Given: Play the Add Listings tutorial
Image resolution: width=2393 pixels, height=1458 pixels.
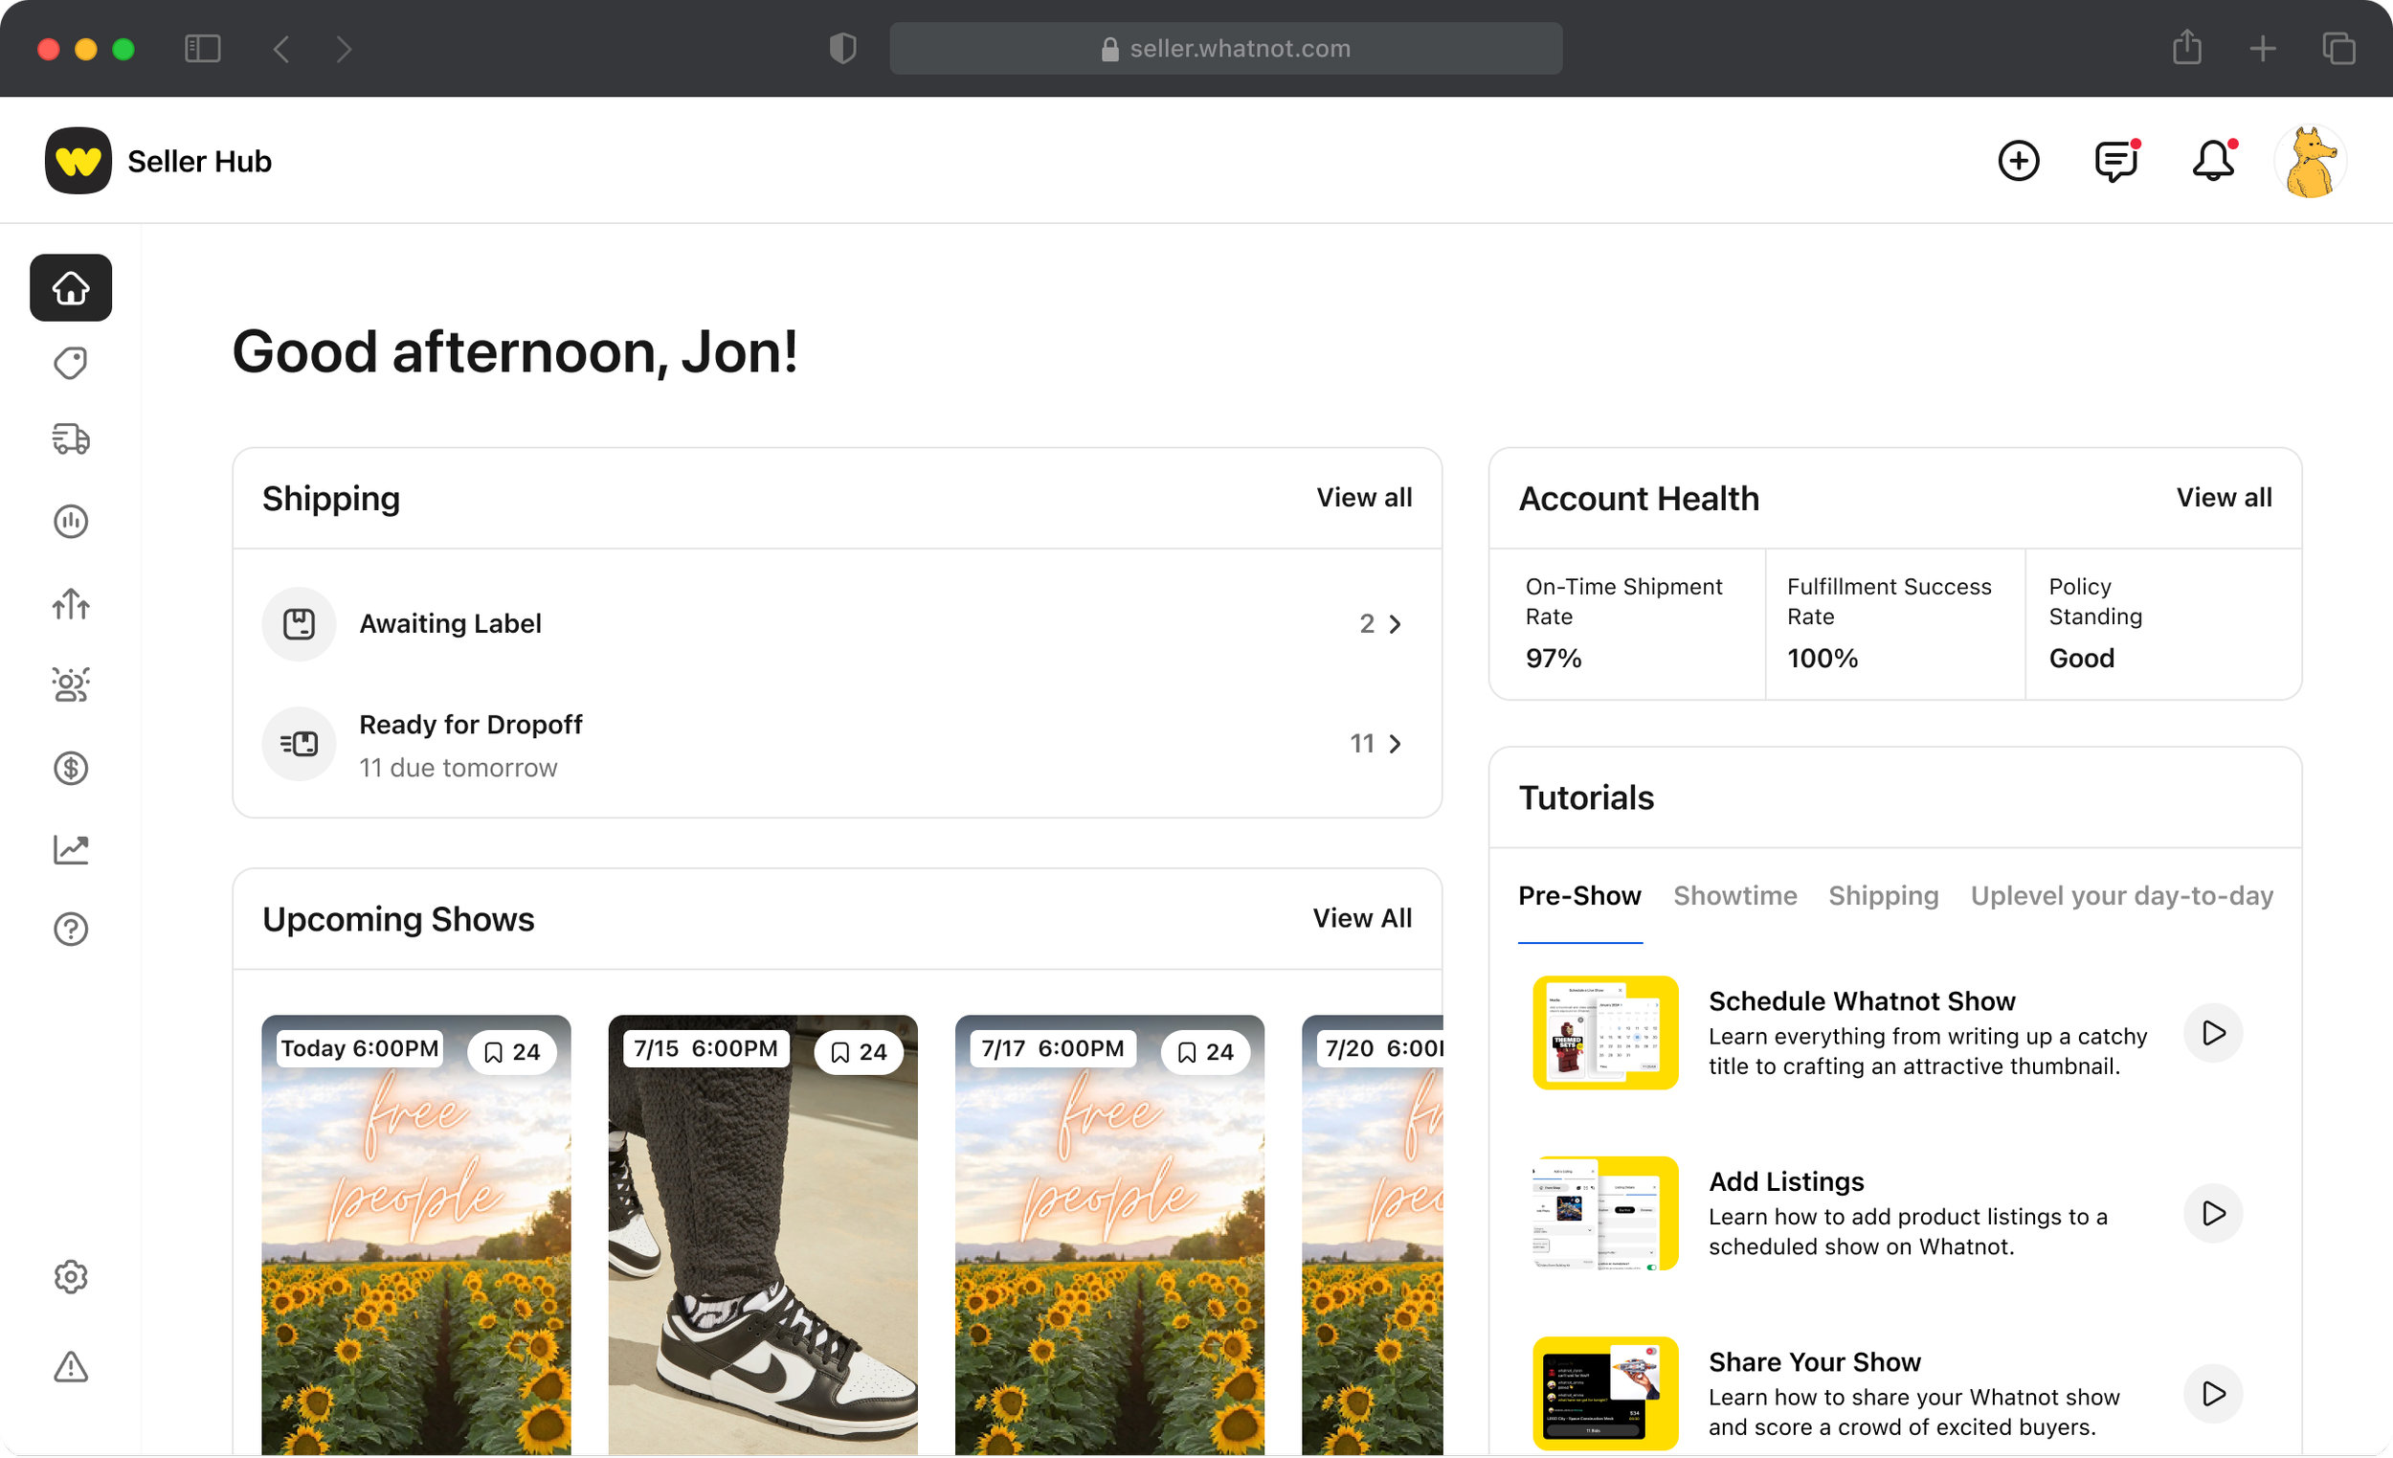Looking at the screenshot, I should pos(2212,1213).
